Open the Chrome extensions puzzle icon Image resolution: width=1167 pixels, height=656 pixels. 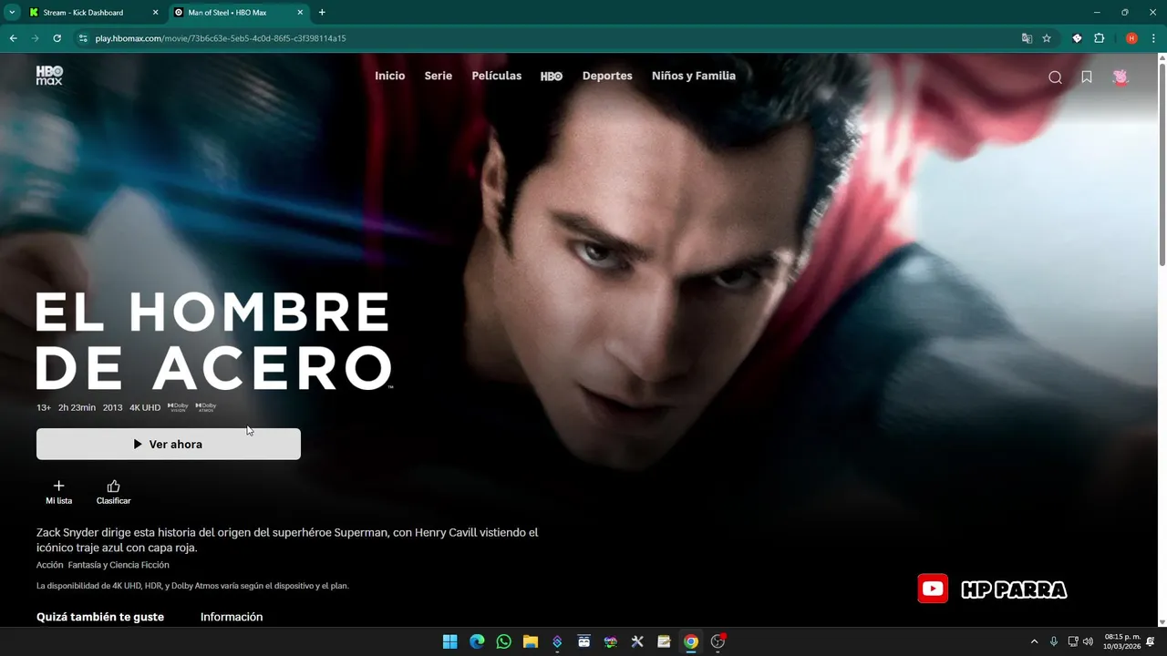1099,38
